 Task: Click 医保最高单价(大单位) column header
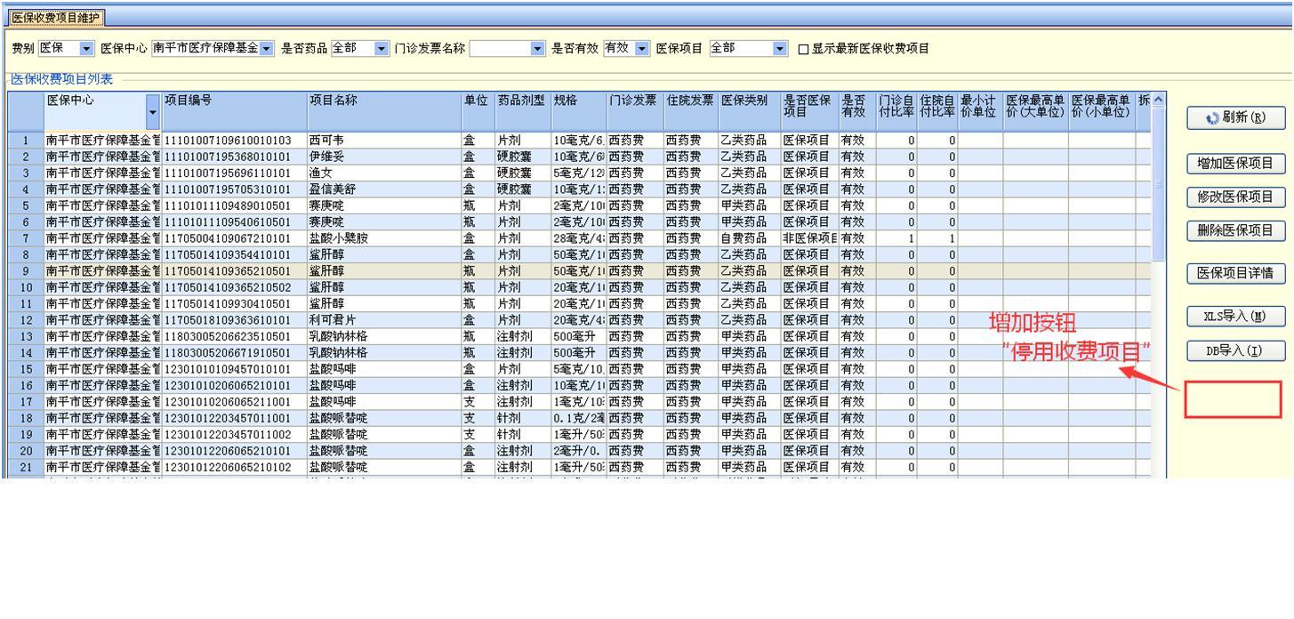(x=1036, y=111)
